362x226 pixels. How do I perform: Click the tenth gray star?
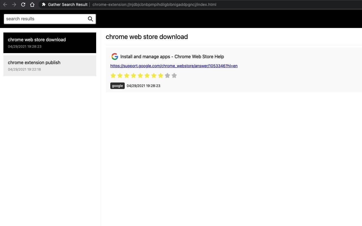pos(174,75)
